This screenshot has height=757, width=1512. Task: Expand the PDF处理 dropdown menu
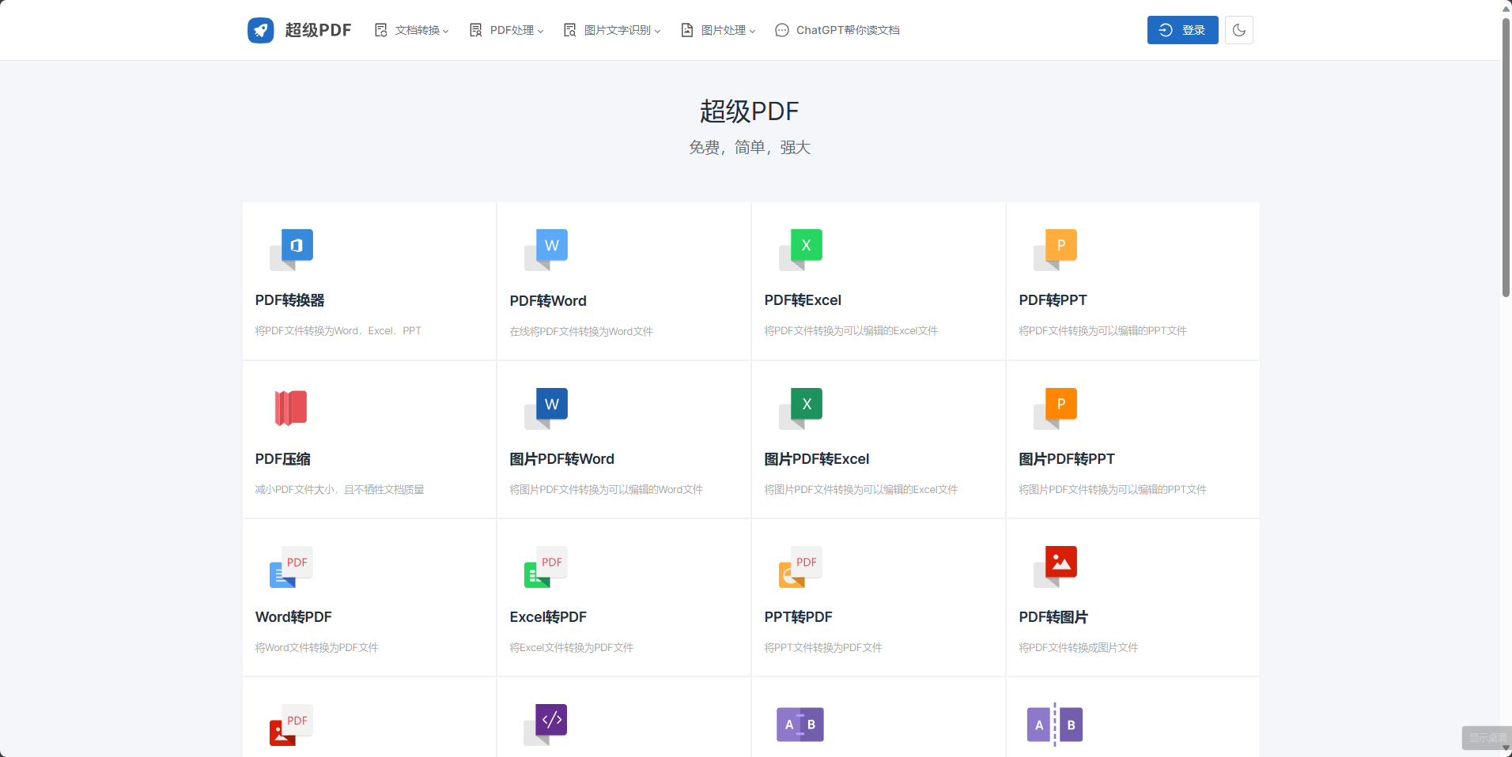507,30
